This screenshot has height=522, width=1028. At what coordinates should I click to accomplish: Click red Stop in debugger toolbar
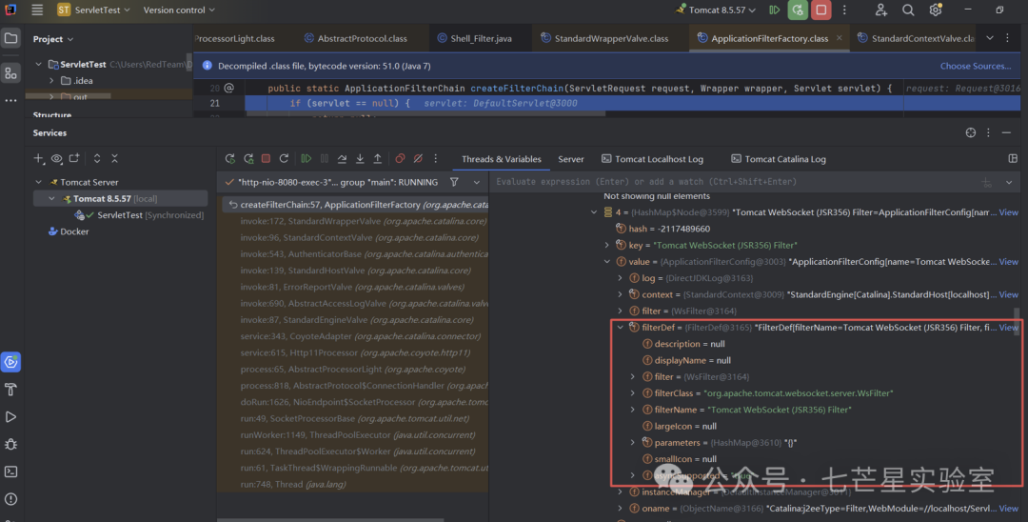click(267, 159)
